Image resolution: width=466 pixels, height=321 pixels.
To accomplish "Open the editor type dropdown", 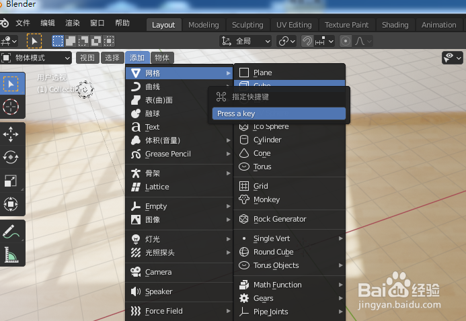I will [x=9, y=41].
